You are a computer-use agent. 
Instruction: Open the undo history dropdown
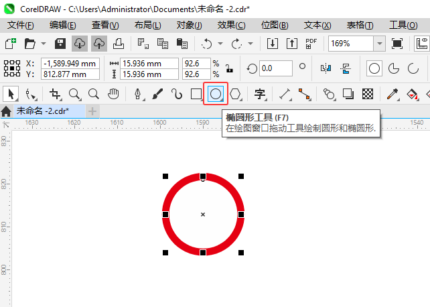point(220,44)
